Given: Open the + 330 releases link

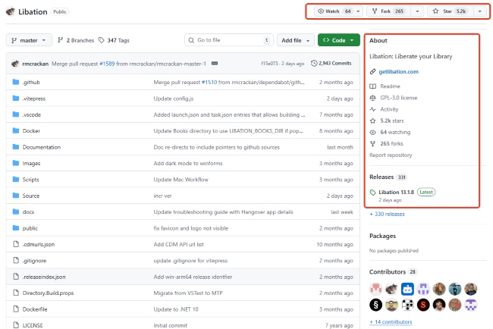Looking at the screenshot, I should click(387, 214).
